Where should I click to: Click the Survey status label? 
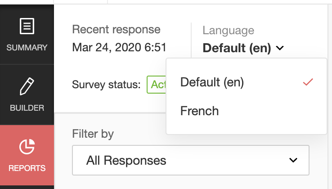[x=106, y=84]
